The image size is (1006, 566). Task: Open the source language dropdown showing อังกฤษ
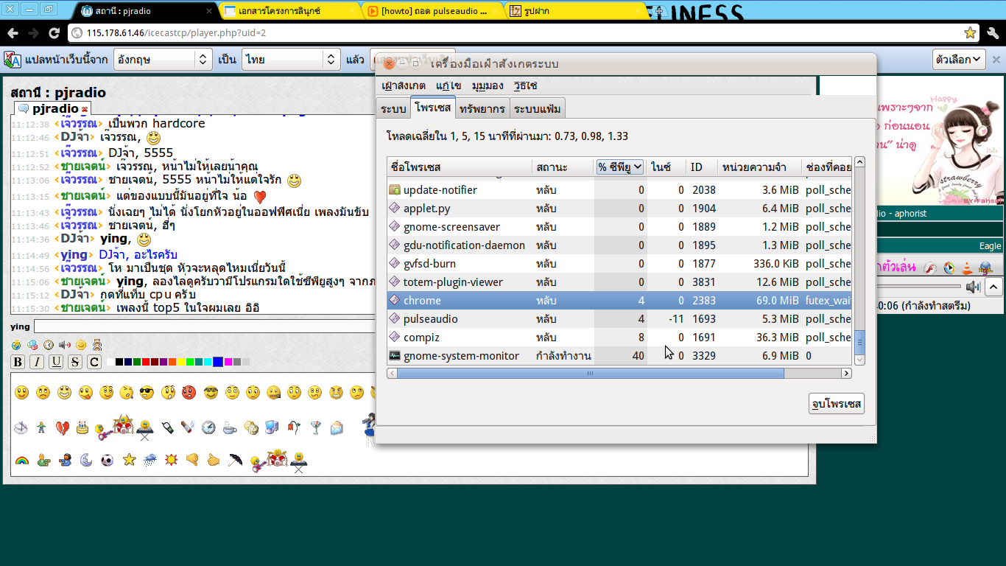(163, 60)
